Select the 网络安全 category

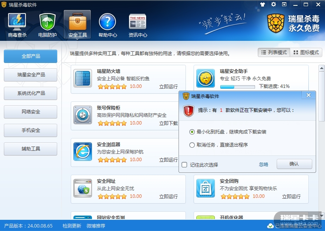[x=31, y=112]
